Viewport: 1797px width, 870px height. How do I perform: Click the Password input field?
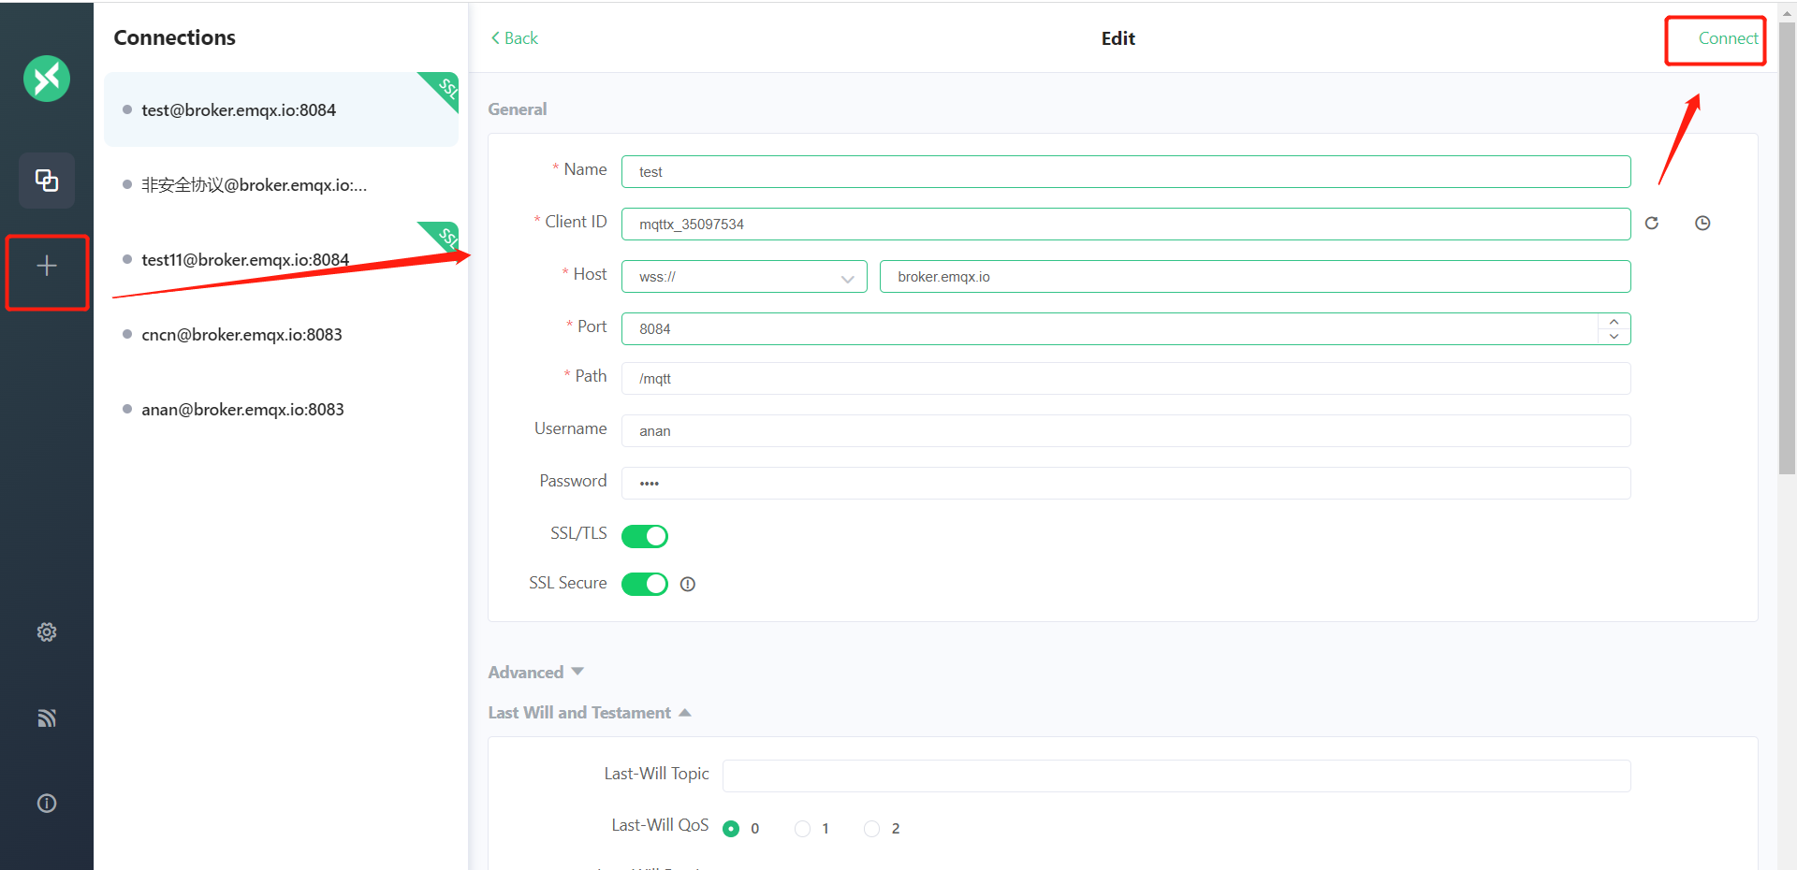[x=1126, y=484]
